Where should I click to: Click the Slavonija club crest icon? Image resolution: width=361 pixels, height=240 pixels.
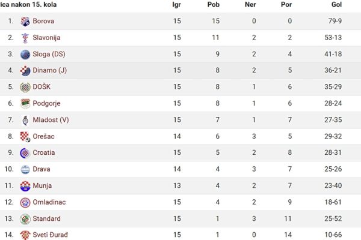pyautogui.click(x=25, y=38)
